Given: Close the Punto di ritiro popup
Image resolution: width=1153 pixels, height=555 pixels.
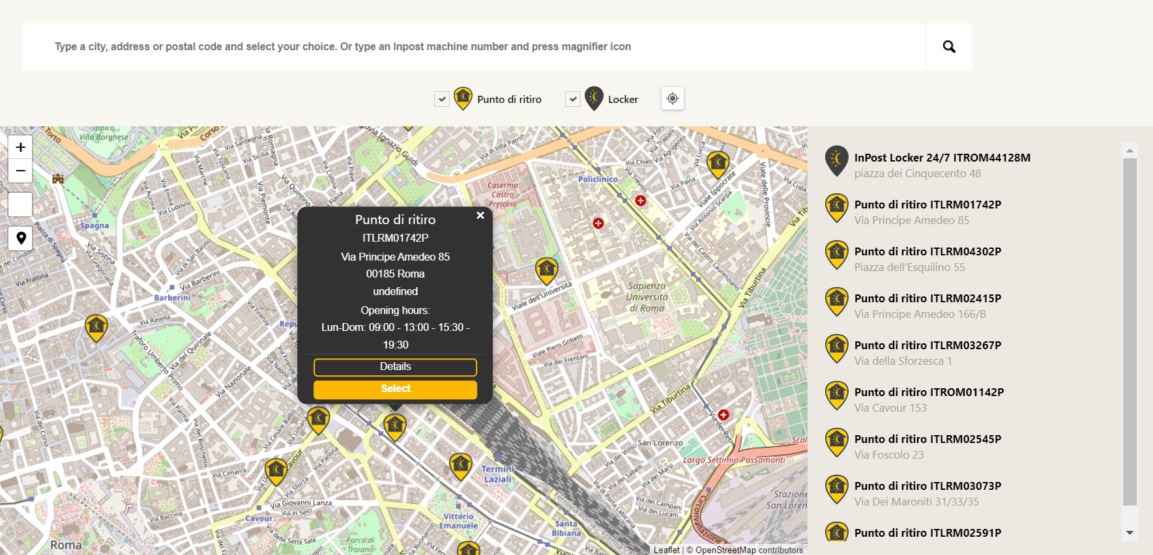Looking at the screenshot, I should coord(480,216).
